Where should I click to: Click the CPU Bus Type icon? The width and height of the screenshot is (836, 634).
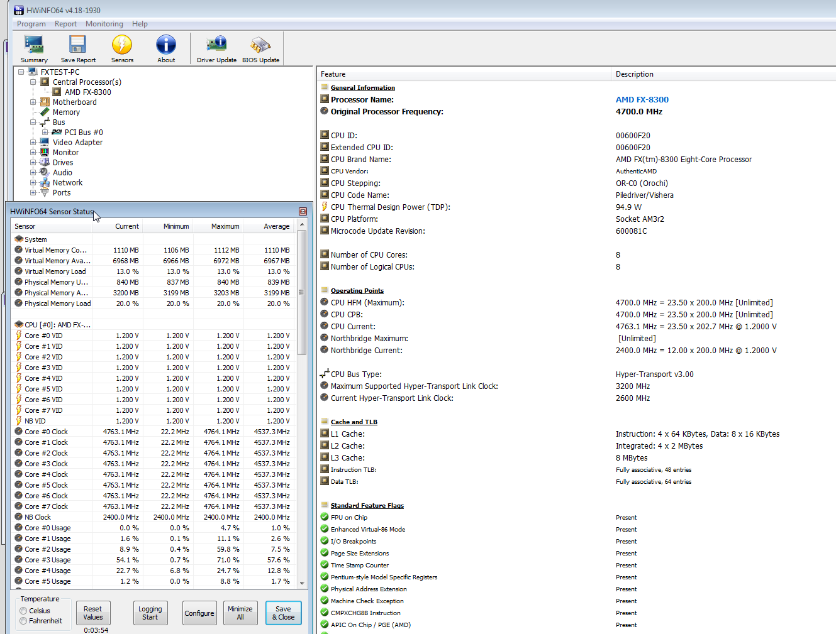click(325, 374)
